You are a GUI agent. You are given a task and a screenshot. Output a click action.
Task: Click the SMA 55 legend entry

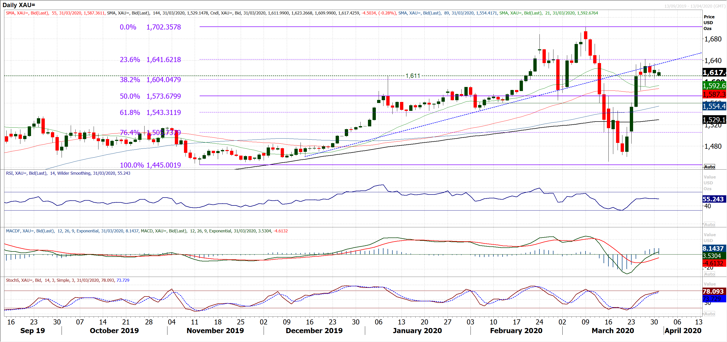55,13
